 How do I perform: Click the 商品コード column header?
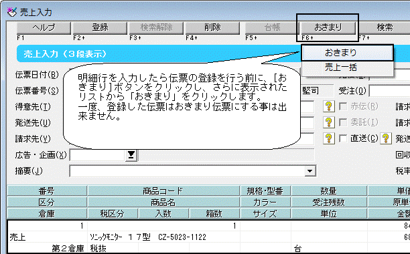[163, 191]
